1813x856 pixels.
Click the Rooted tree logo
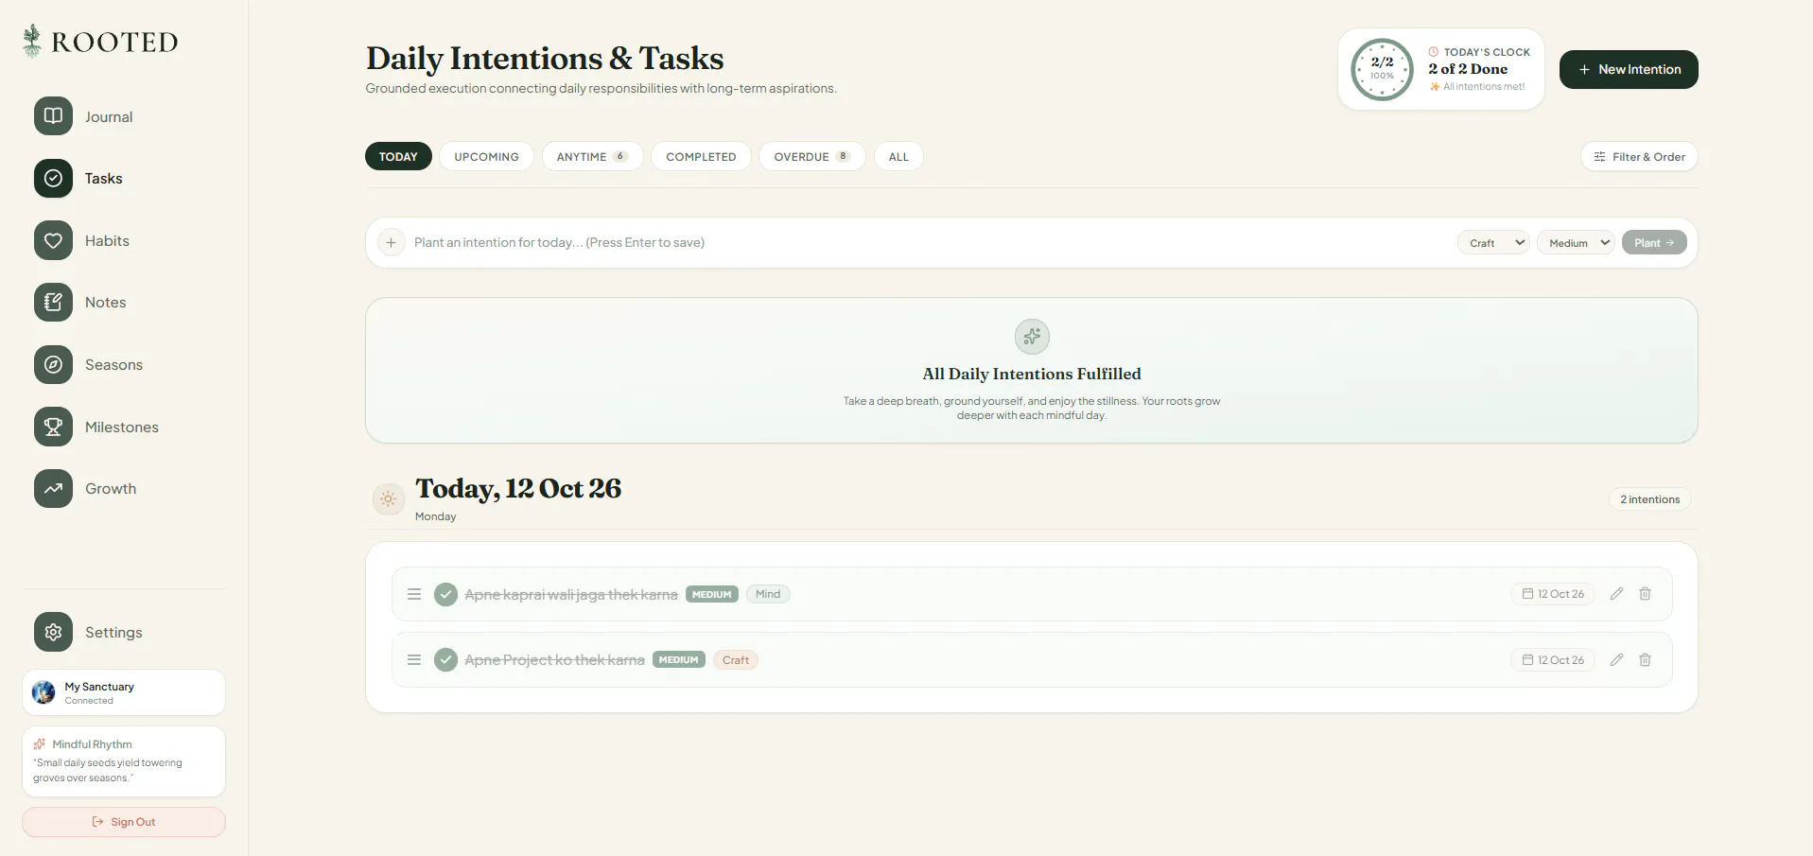(32, 41)
